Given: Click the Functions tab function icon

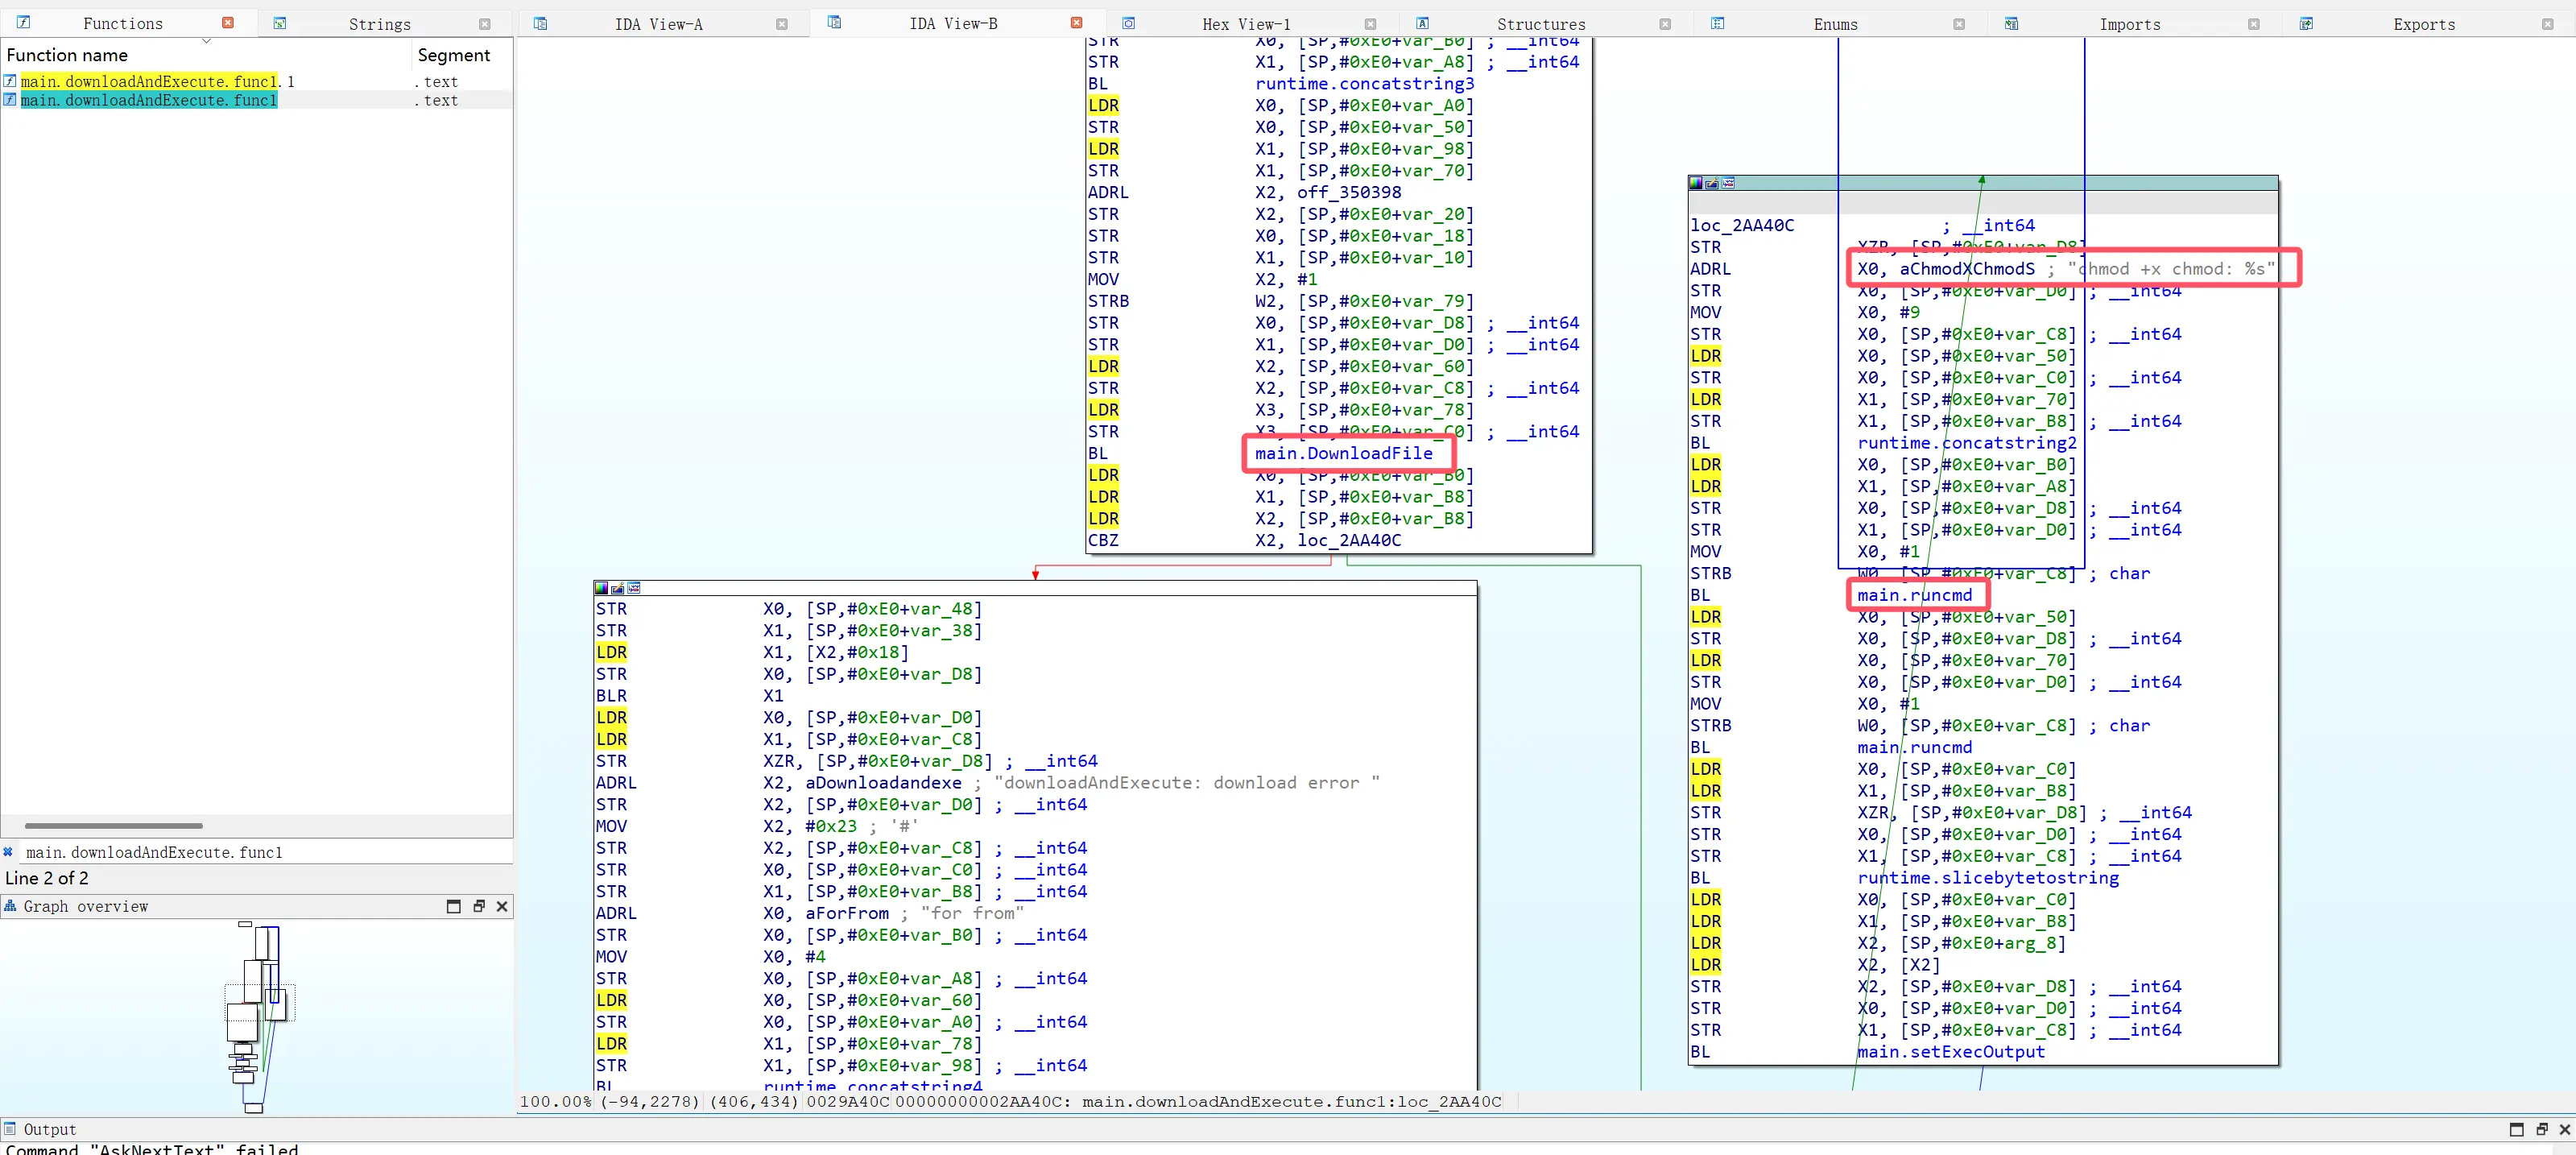Looking at the screenshot, I should pyautogui.click(x=23, y=22).
